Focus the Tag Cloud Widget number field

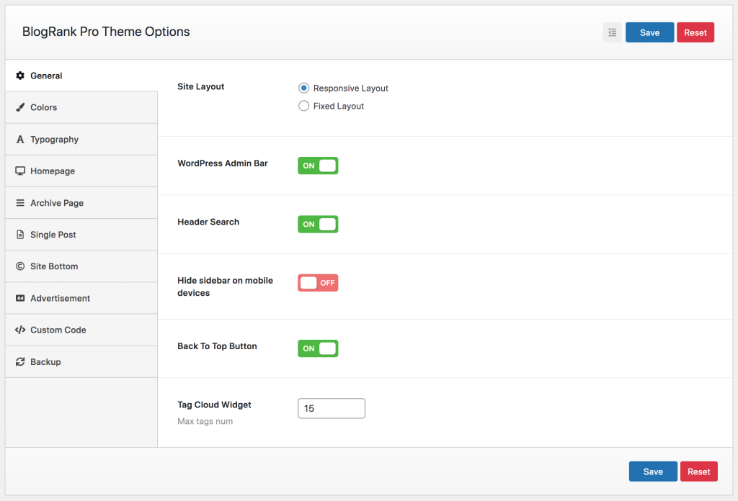[332, 408]
